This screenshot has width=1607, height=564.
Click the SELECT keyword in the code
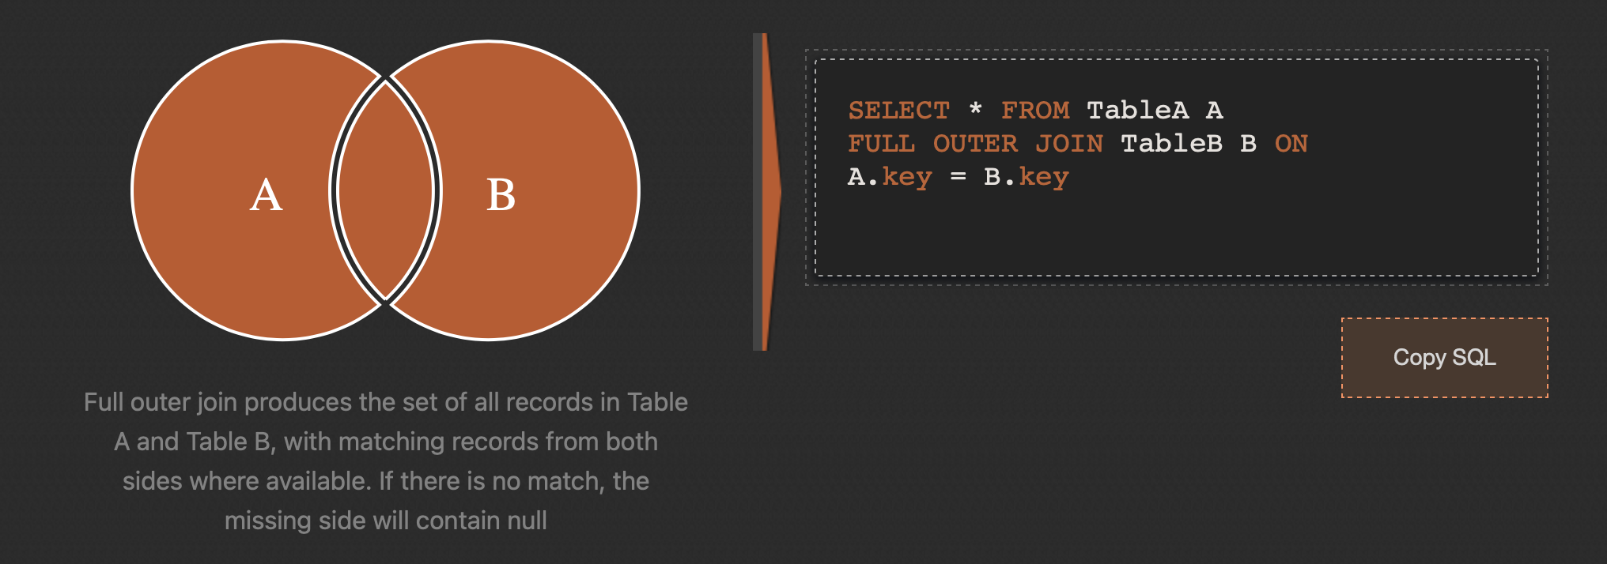click(x=898, y=111)
